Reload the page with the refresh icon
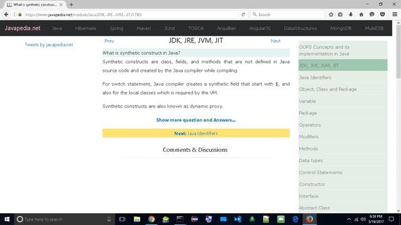401x225 pixels. pos(243,14)
